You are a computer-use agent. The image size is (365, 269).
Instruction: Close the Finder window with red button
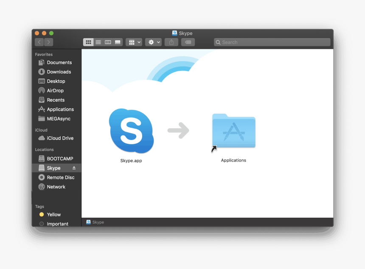(x=37, y=33)
